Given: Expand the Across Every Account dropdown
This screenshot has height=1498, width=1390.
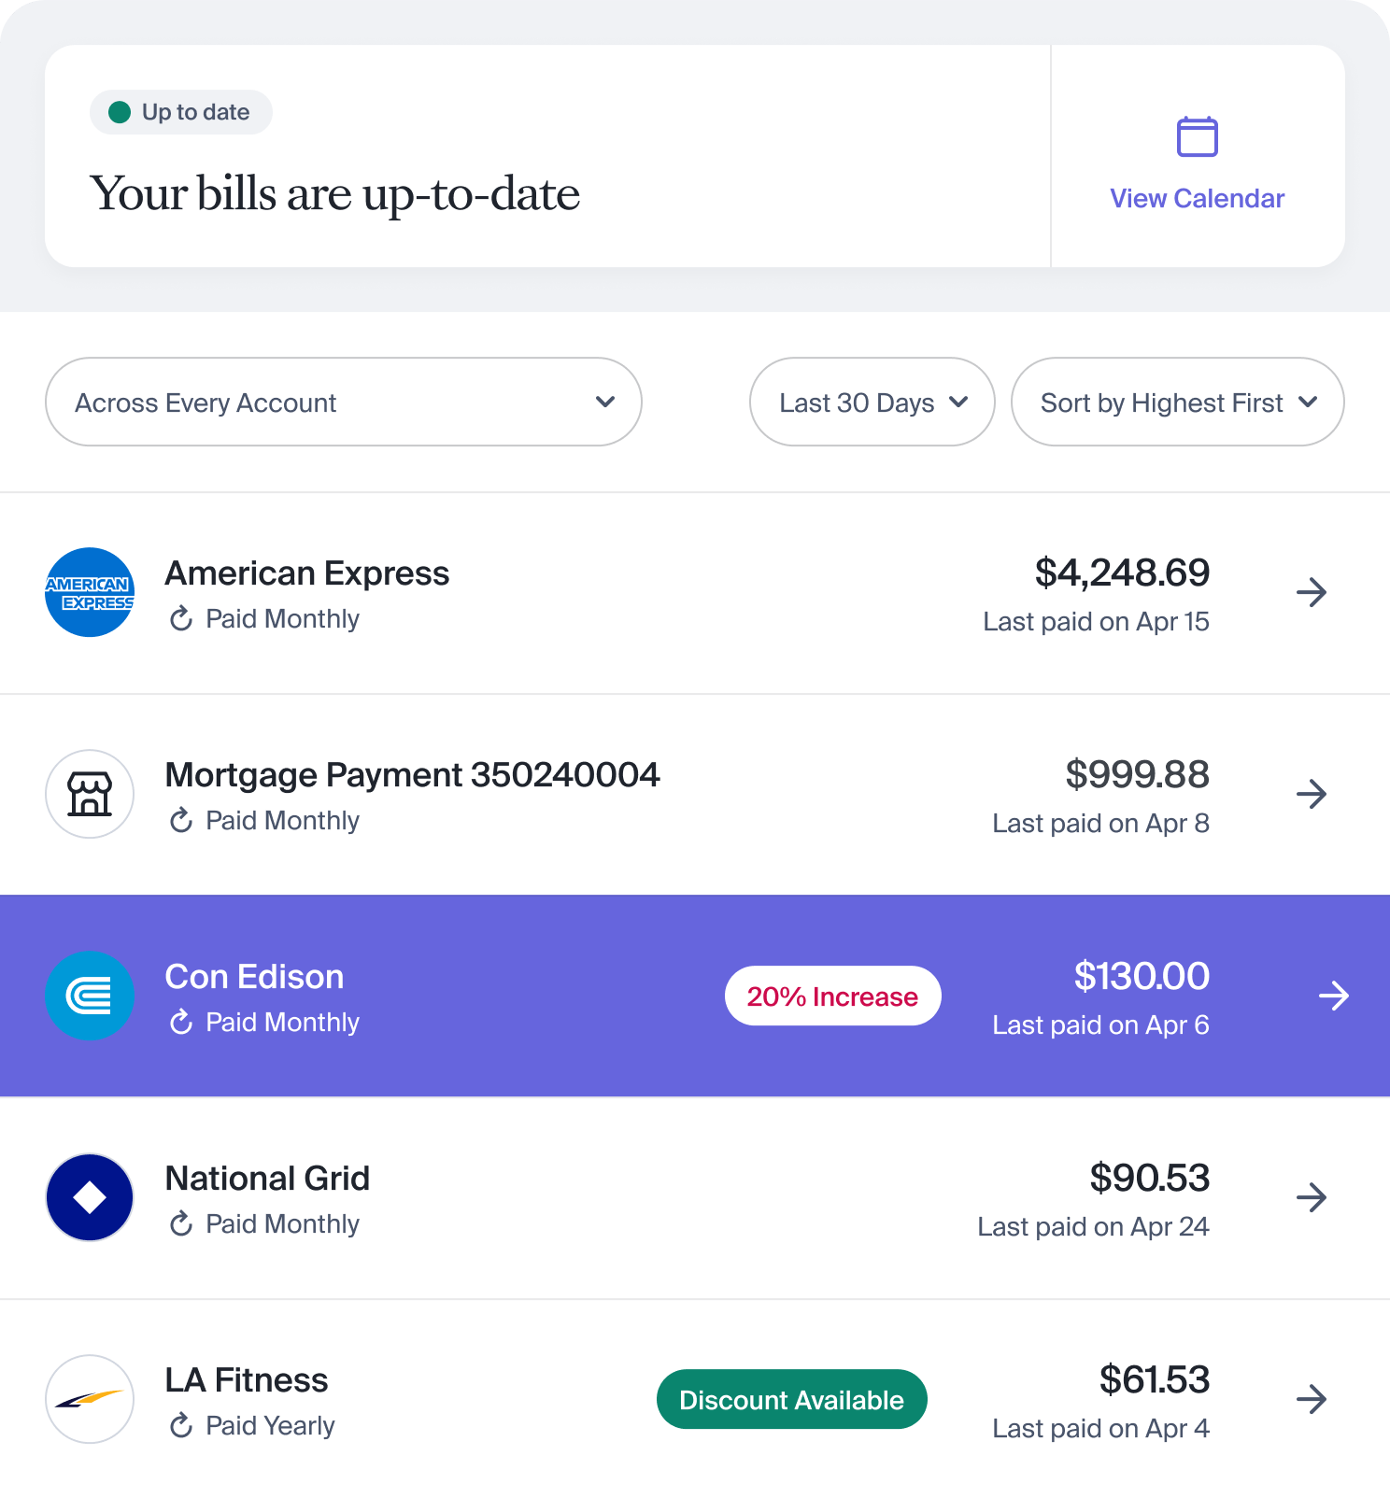Looking at the screenshot, I should pos(343,402).
